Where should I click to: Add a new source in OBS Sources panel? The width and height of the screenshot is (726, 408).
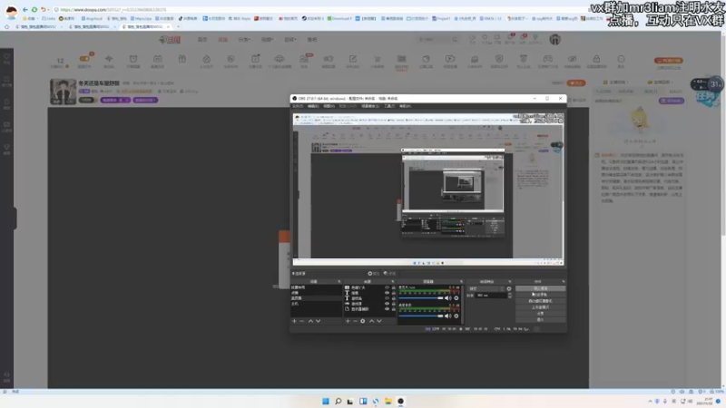click(x=348, y=321)
